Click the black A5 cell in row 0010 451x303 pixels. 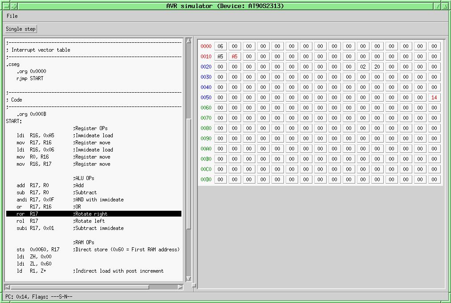tap(220, 57)
